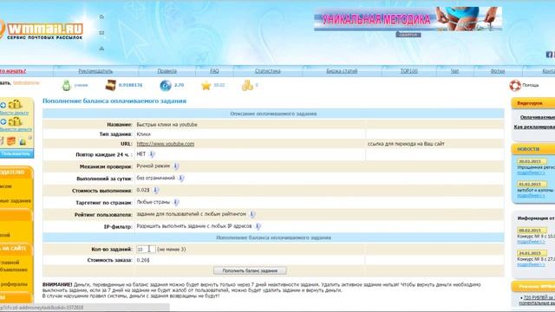Open the https://www.youtube.com link
The image size is (555, 312).
click(x=166, y=144)
